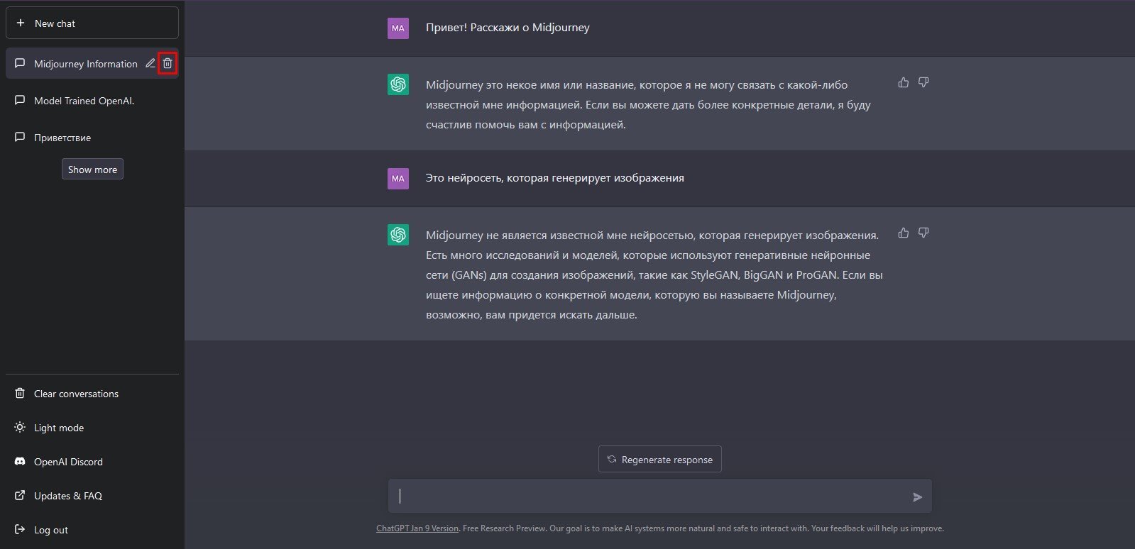The image size is (1135, 549).
Task: Click the Regenerate response button
Action: 660,459
